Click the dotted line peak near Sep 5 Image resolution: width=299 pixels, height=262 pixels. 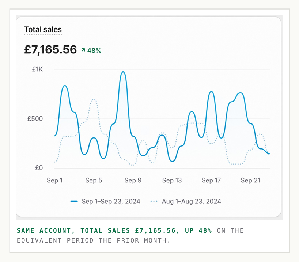94,99
